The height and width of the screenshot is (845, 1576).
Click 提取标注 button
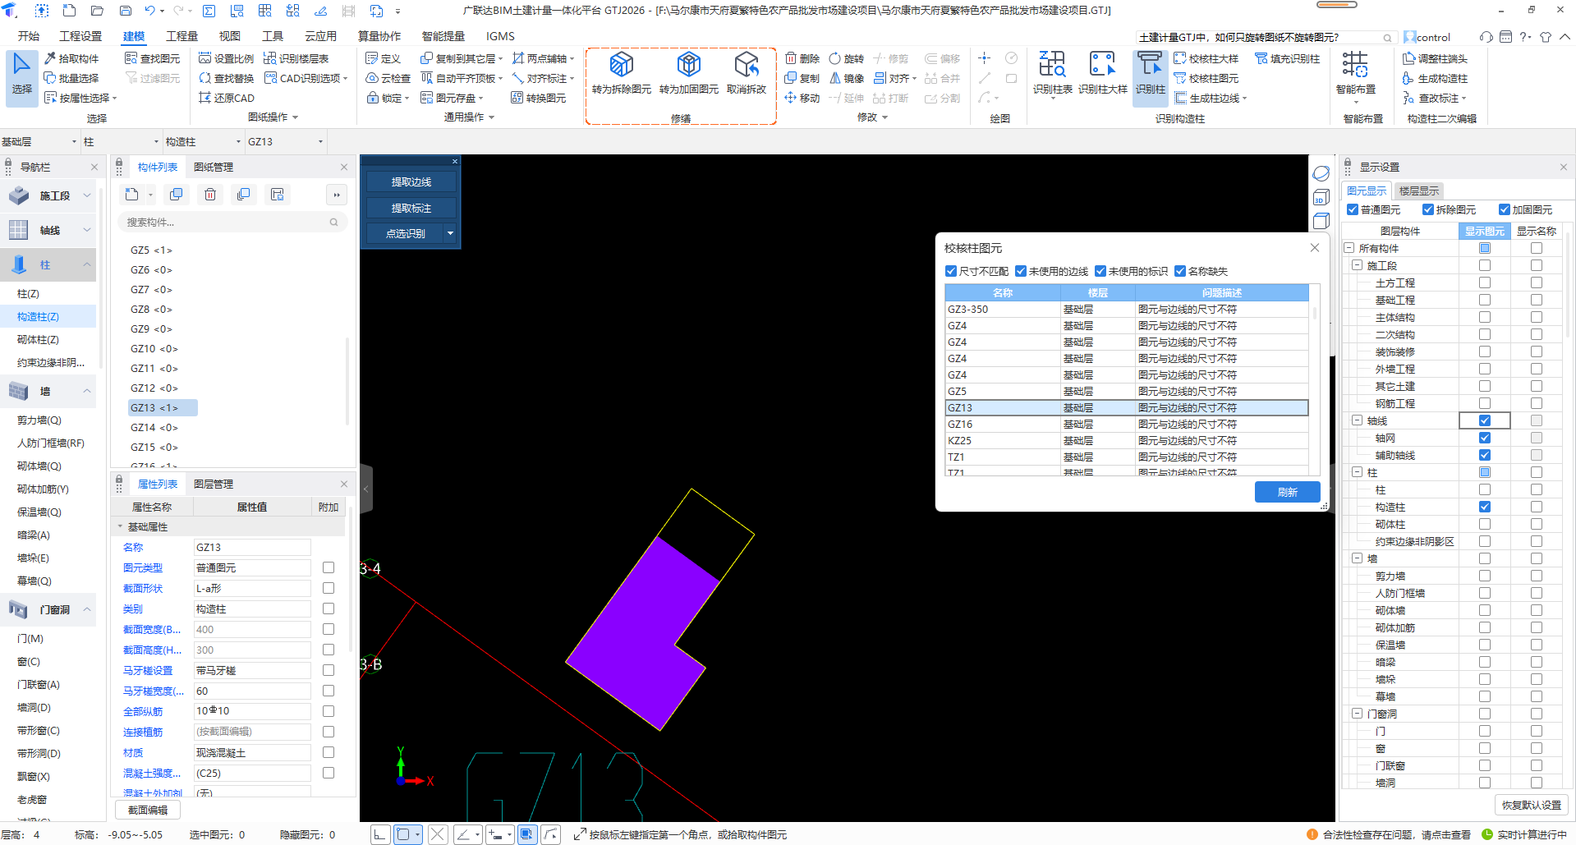411,208
